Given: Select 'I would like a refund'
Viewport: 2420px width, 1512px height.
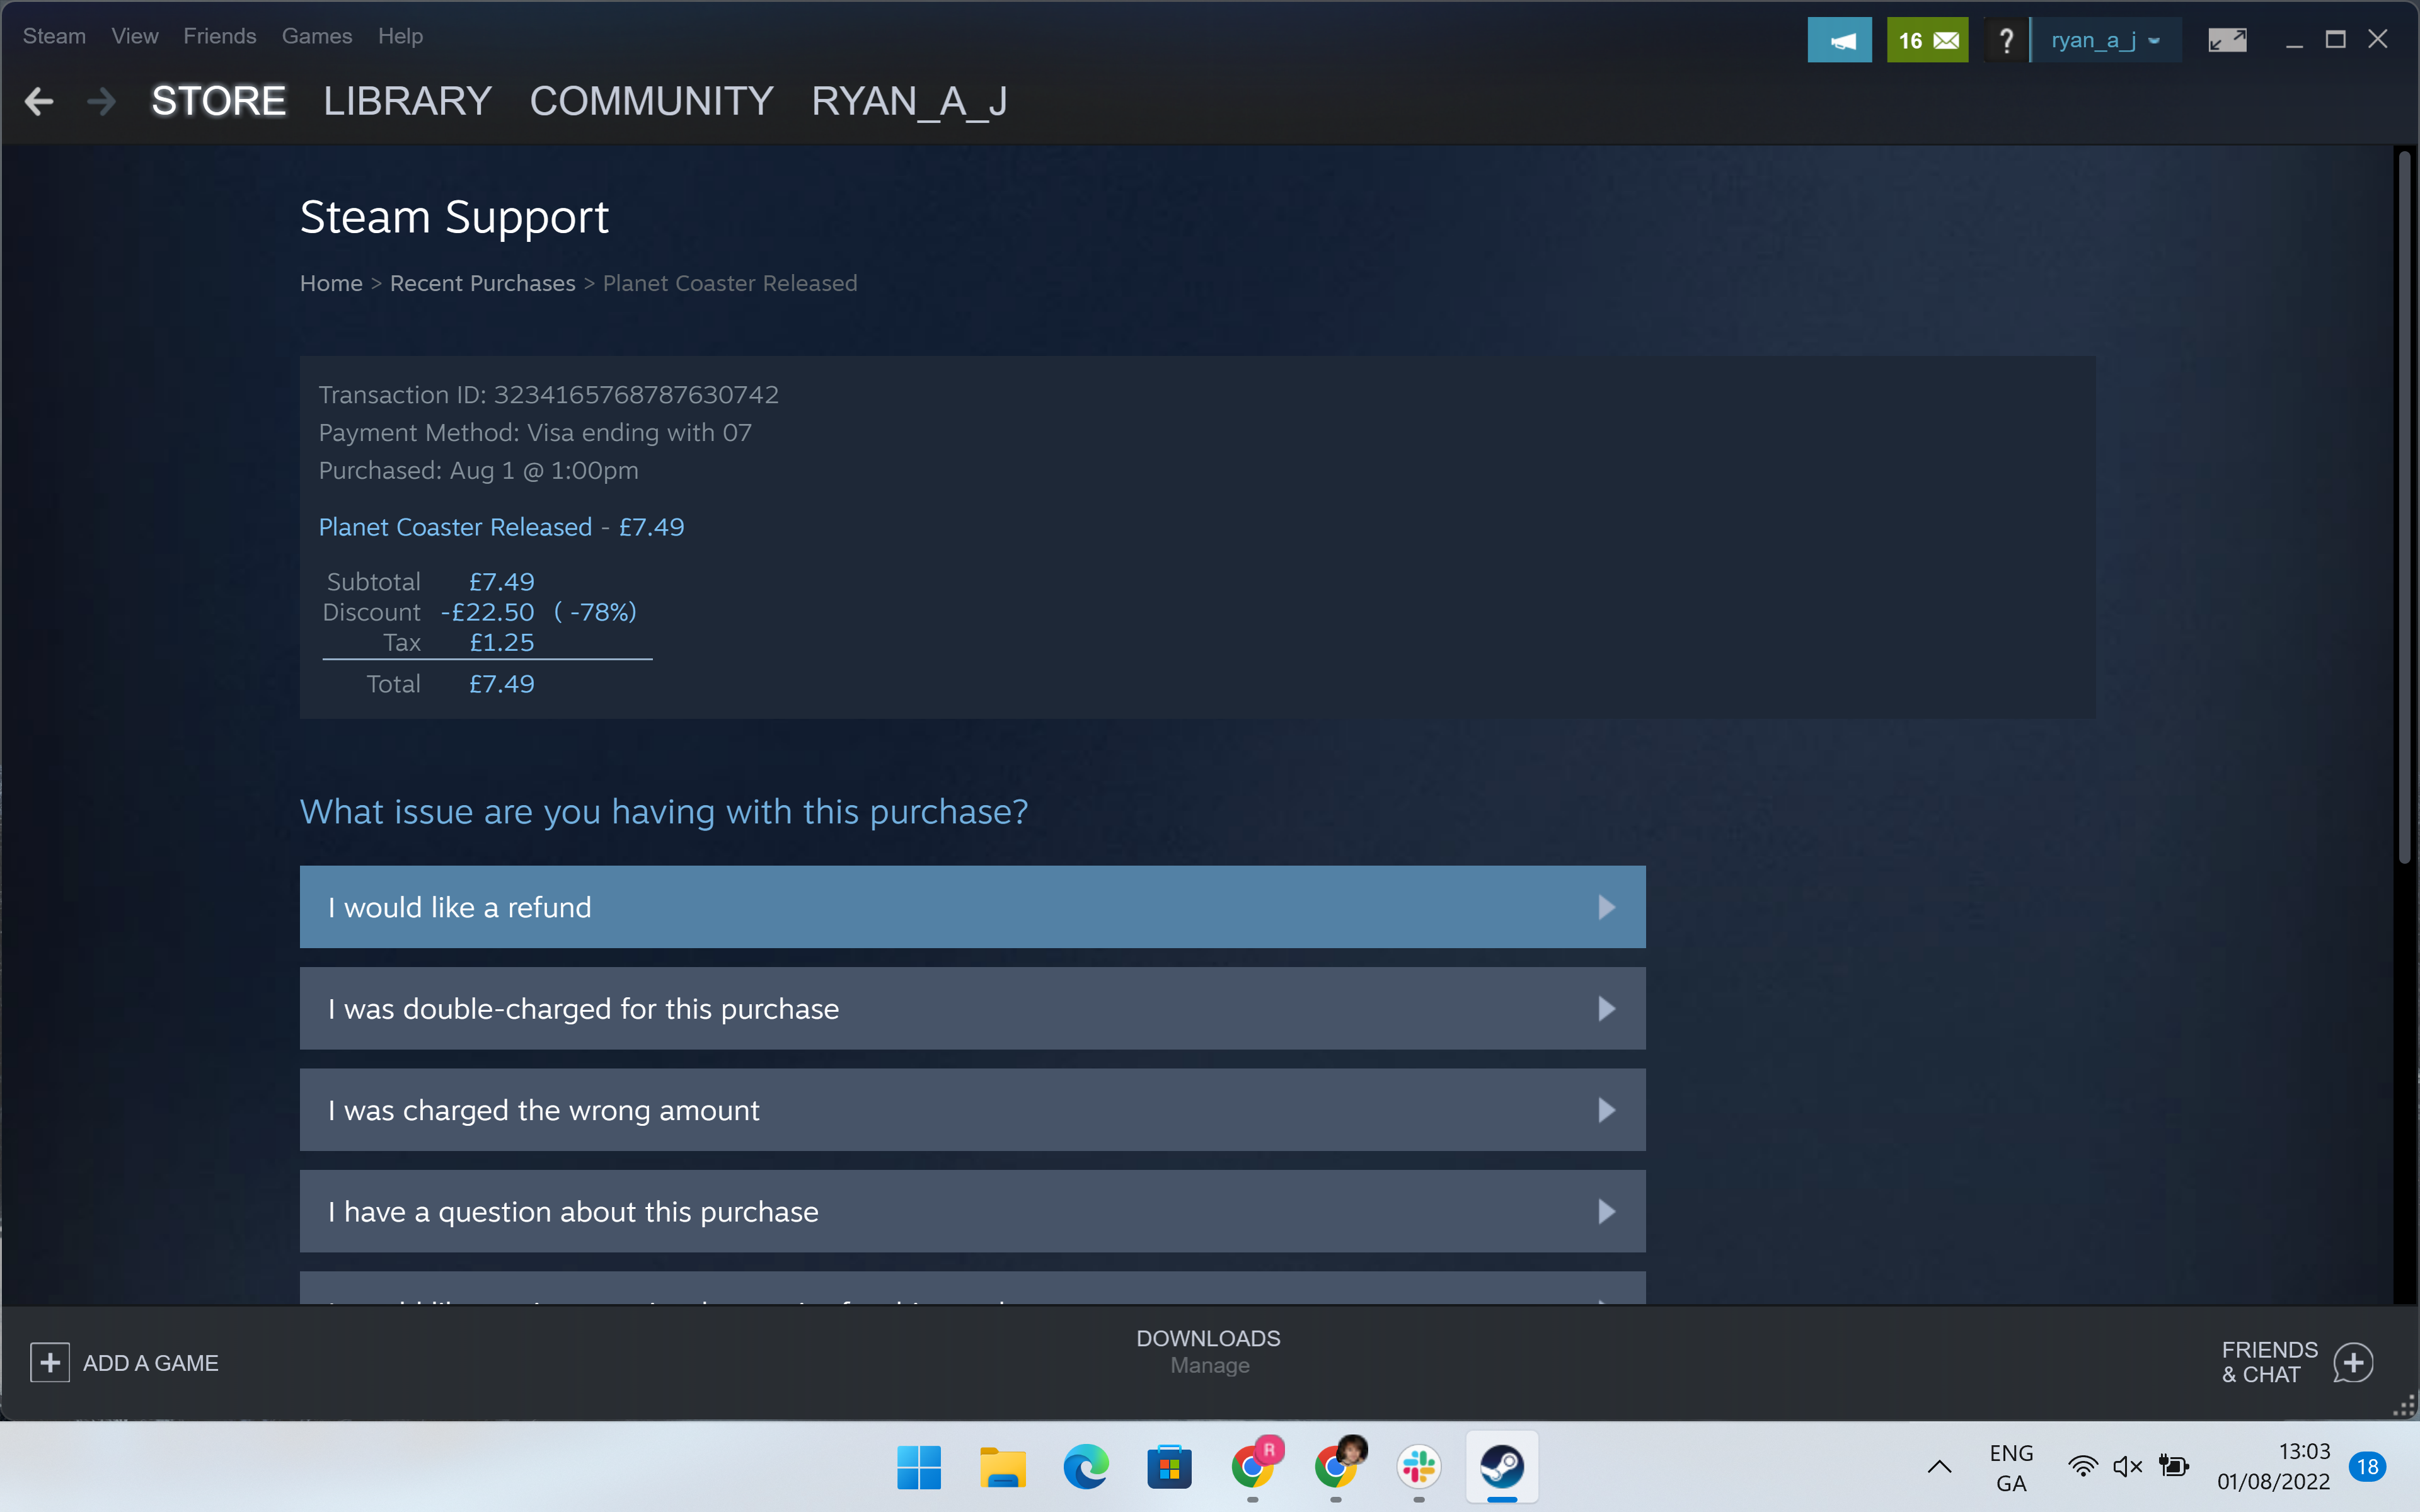Looking at the screenshot, I should [972, 907].
